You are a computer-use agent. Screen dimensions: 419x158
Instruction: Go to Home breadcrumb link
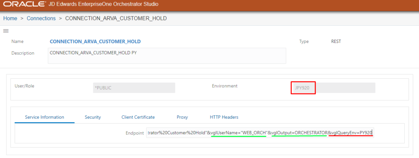(x=10, y=18)
